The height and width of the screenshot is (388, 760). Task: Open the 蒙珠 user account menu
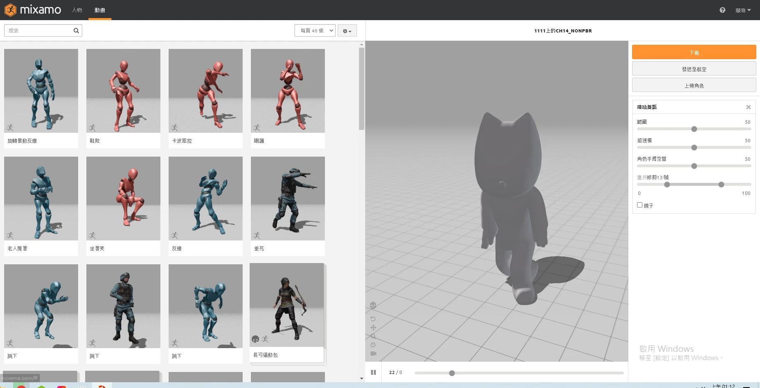click(743, 10)
